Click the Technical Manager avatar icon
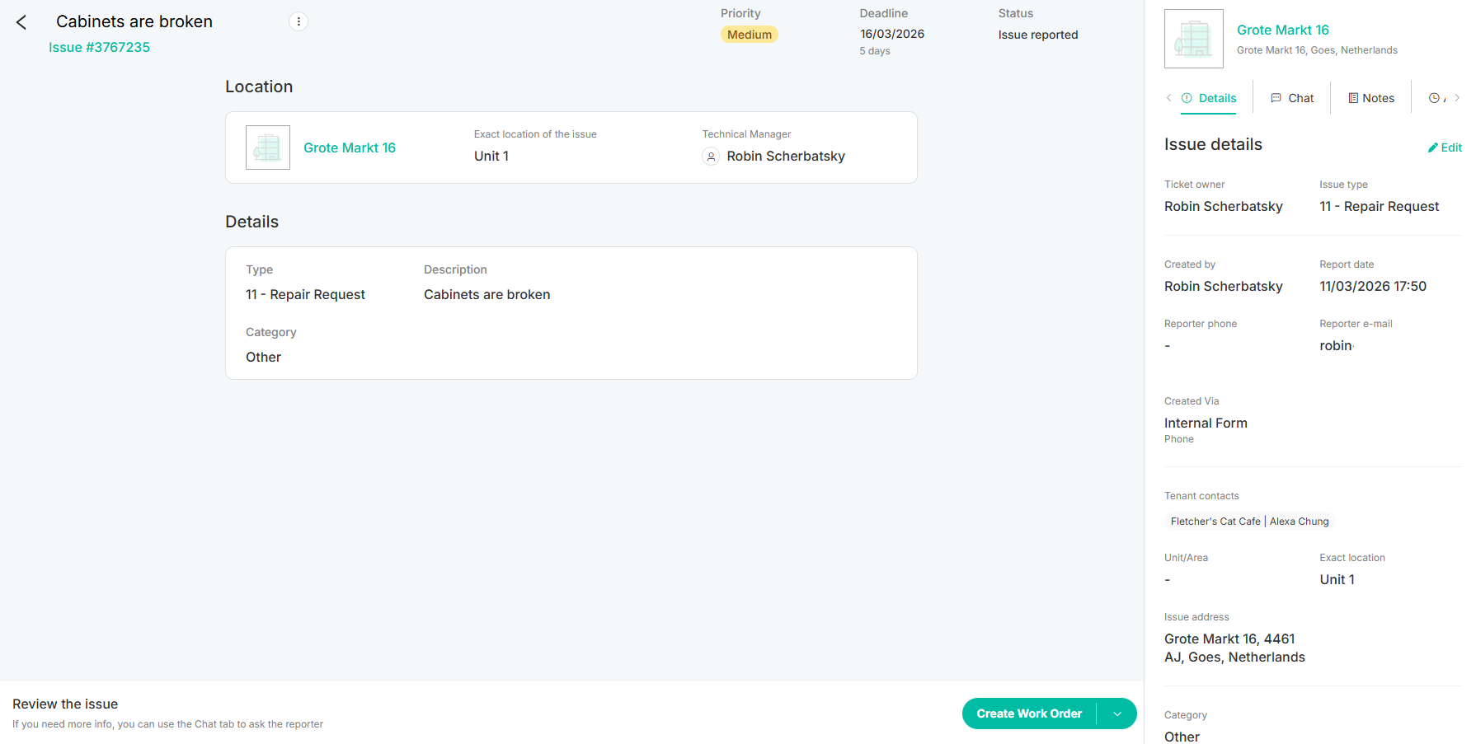This screenshot has width=1476, height=744. click(x=711, y=157)
